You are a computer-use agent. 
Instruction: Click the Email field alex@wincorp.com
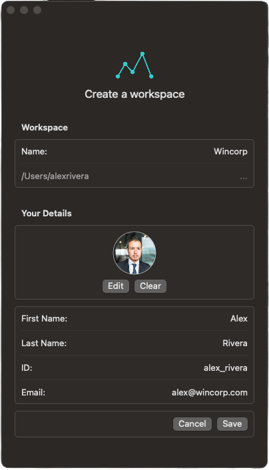point(134,392)
